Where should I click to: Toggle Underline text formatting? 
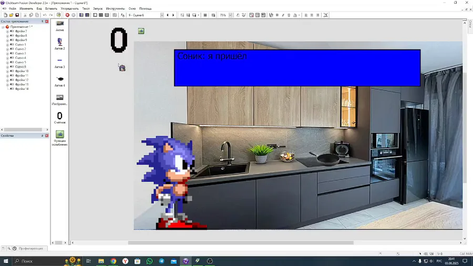289,15
